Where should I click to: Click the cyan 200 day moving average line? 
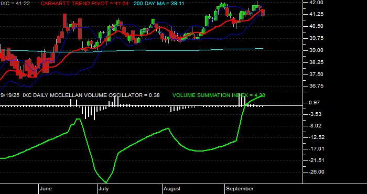click(164, 50)
